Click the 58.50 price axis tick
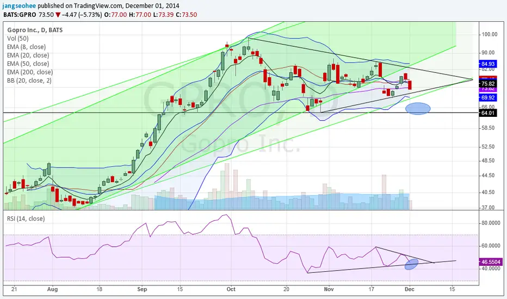Image resolution: width=507 pixels, height=299 pixels. click(x=488, y=128)
